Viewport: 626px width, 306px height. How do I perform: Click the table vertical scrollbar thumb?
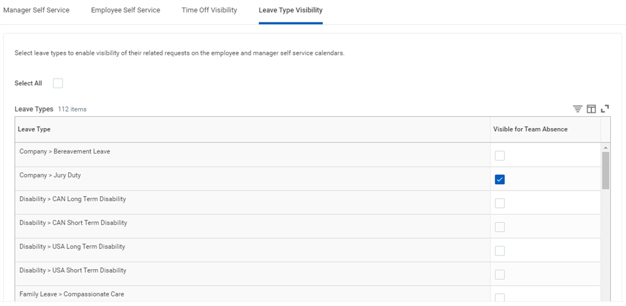point(605,170)
